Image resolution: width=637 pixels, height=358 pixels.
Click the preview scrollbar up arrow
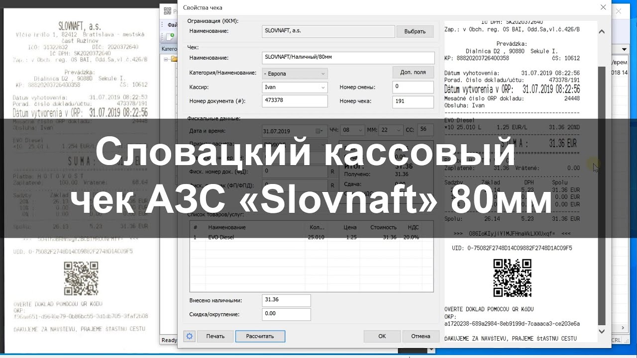click(x=602, y=31)
